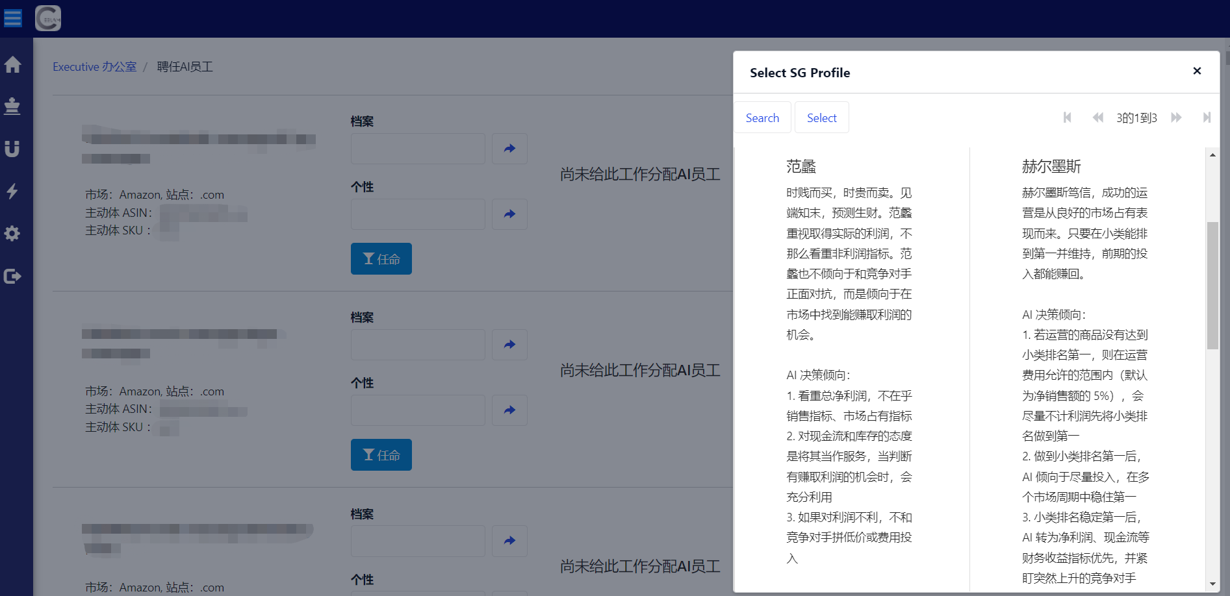Close the Select SG Profile dialog
1230x596 pixels.
pyautogui.click(x=1197, y=71)
